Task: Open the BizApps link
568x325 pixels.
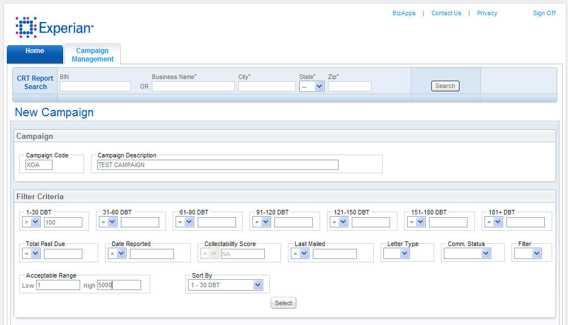Action: click(404, 13)
